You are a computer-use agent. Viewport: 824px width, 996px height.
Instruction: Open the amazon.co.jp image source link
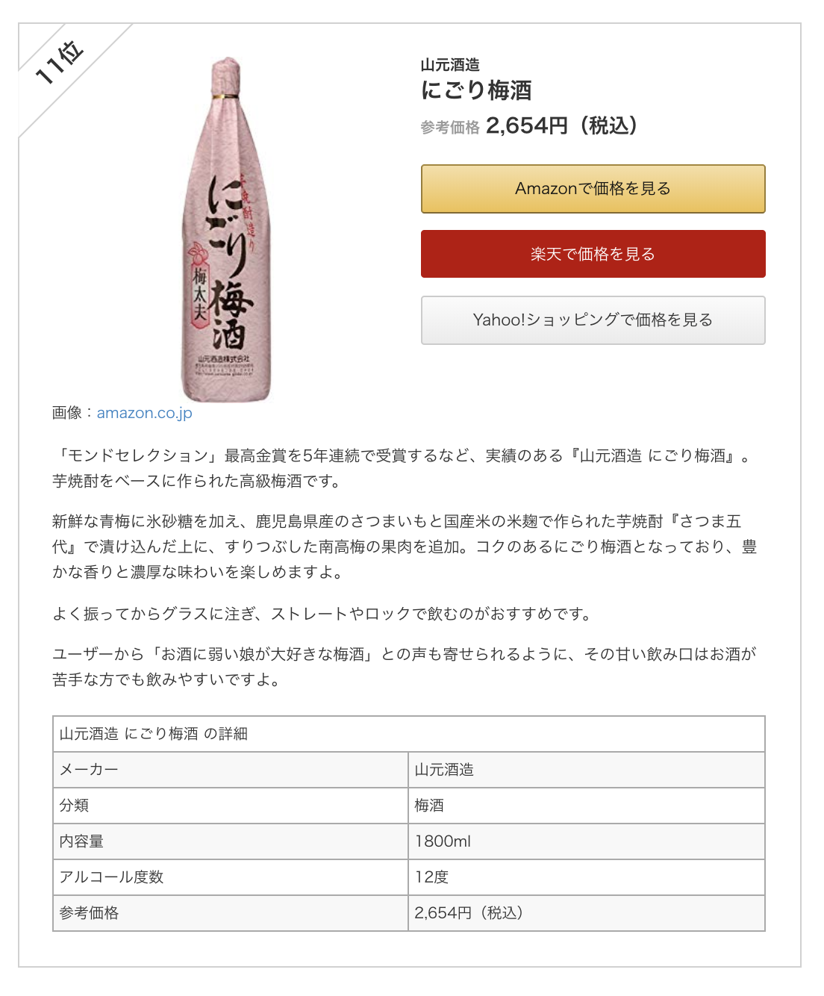pos(144,413)
